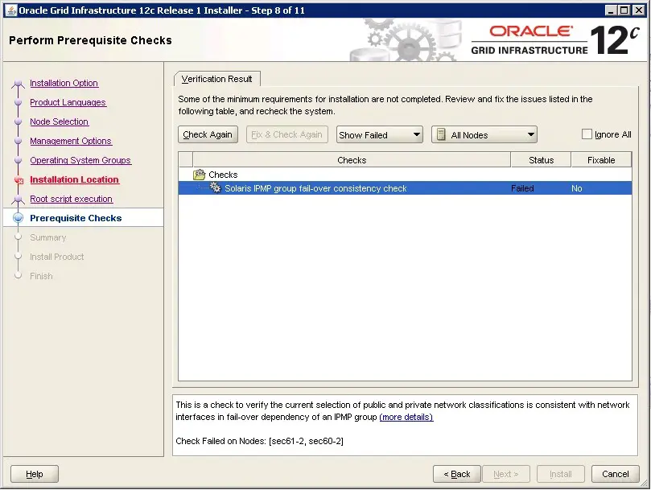Click the Checks column header
651x490 pixels.
click(352, 160)
